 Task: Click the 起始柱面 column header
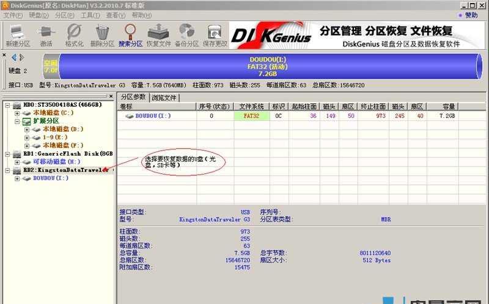coord(304,107)
